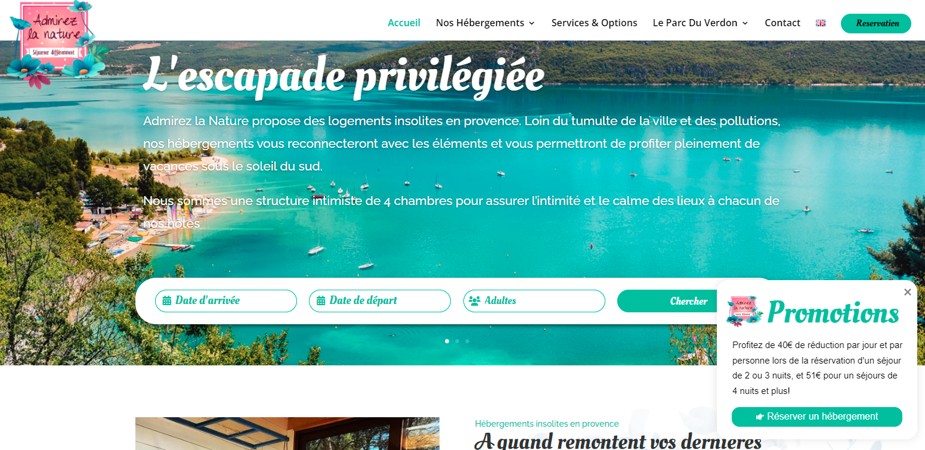Expand the Nos Hébergements menu chevron

pyautogui.click(x=531, y=23)
